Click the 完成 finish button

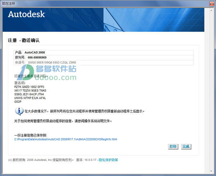pos(186,147)
